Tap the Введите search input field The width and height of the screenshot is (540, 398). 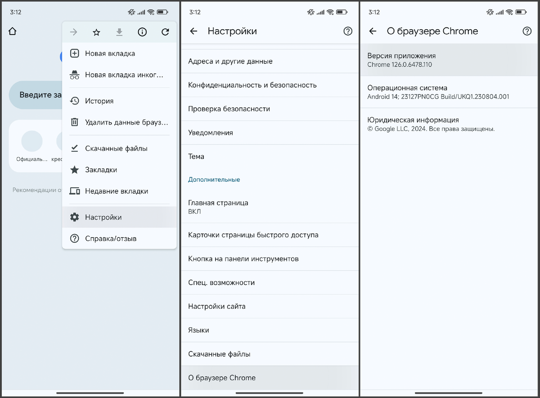point(36,95)
